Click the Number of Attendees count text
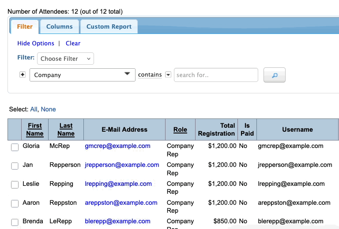The image size is (339, 229). (x=65, y=11)
